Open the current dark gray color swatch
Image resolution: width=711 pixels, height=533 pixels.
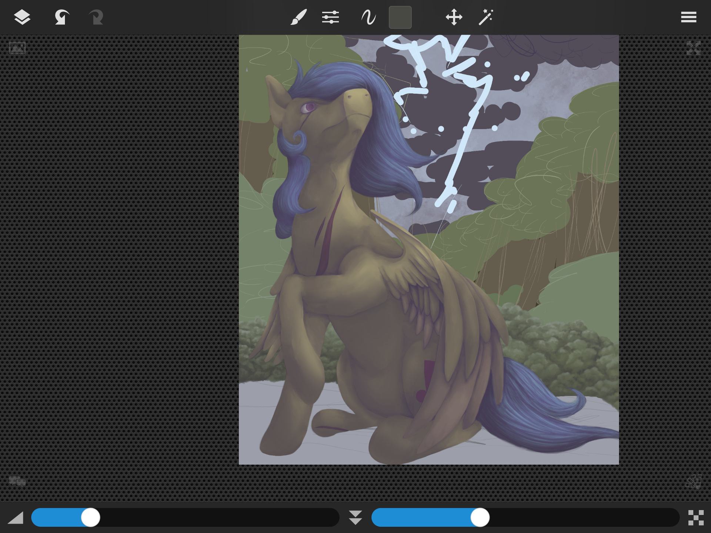400,17
